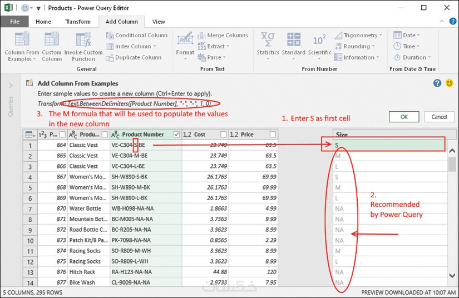Uncheck the Product Number column checkbox
459x298 pixels.
point(176,134)
